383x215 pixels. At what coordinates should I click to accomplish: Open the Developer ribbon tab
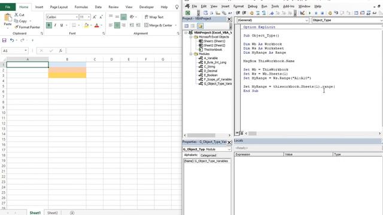147,7
